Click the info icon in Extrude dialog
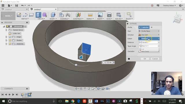Image resolution: width=185 pixels, height=104 pixels. 129,59
